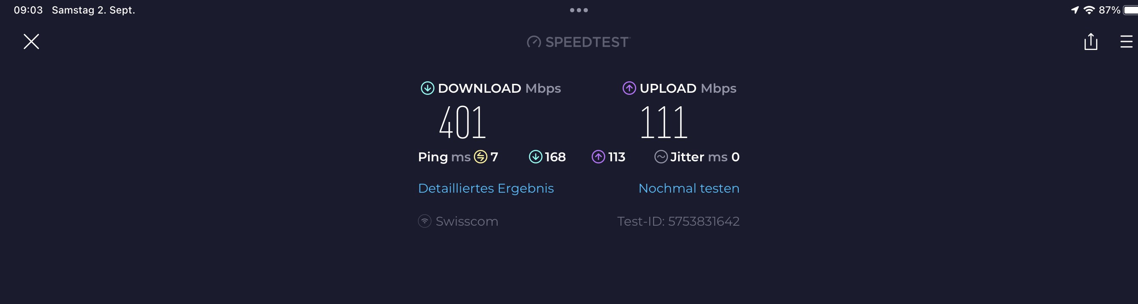Tap Nochmal testen to rerun test

[x=688, y=188]
